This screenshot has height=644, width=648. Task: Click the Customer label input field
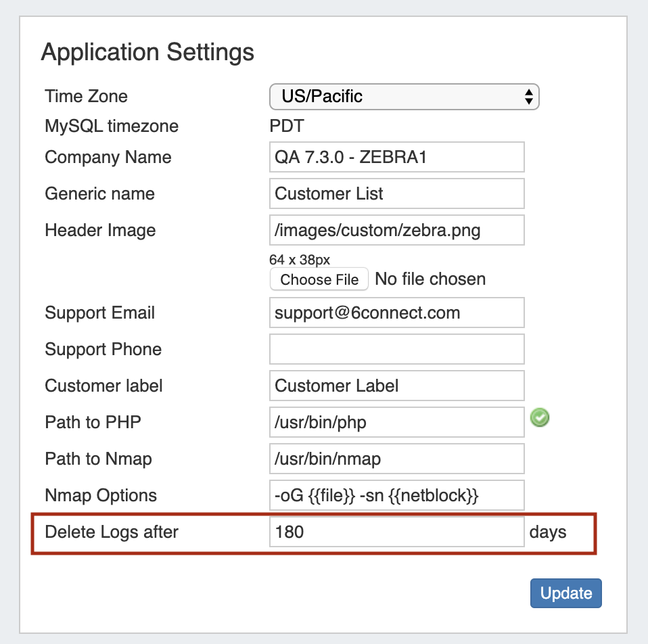coord(396,386)
